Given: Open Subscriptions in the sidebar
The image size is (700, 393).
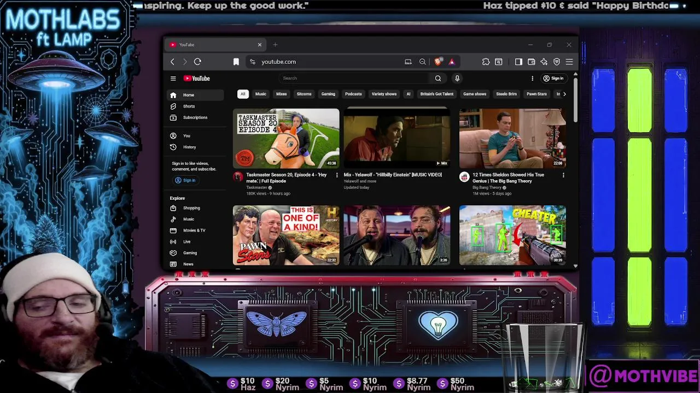Looking at the screenshot, I should click(x=195, y=117).
